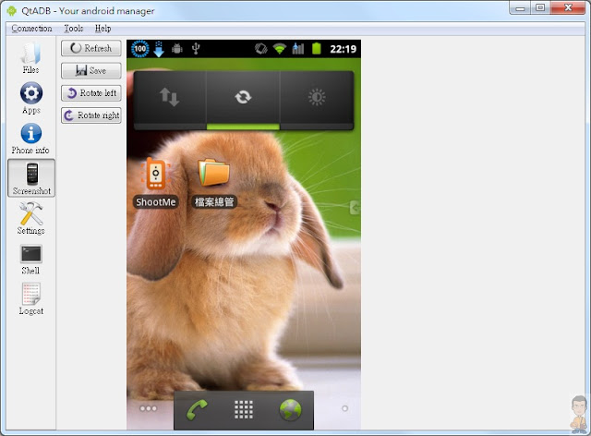The image size is (591, 436).
Task: Tap the cell signal bars icon
Action: 297,49
